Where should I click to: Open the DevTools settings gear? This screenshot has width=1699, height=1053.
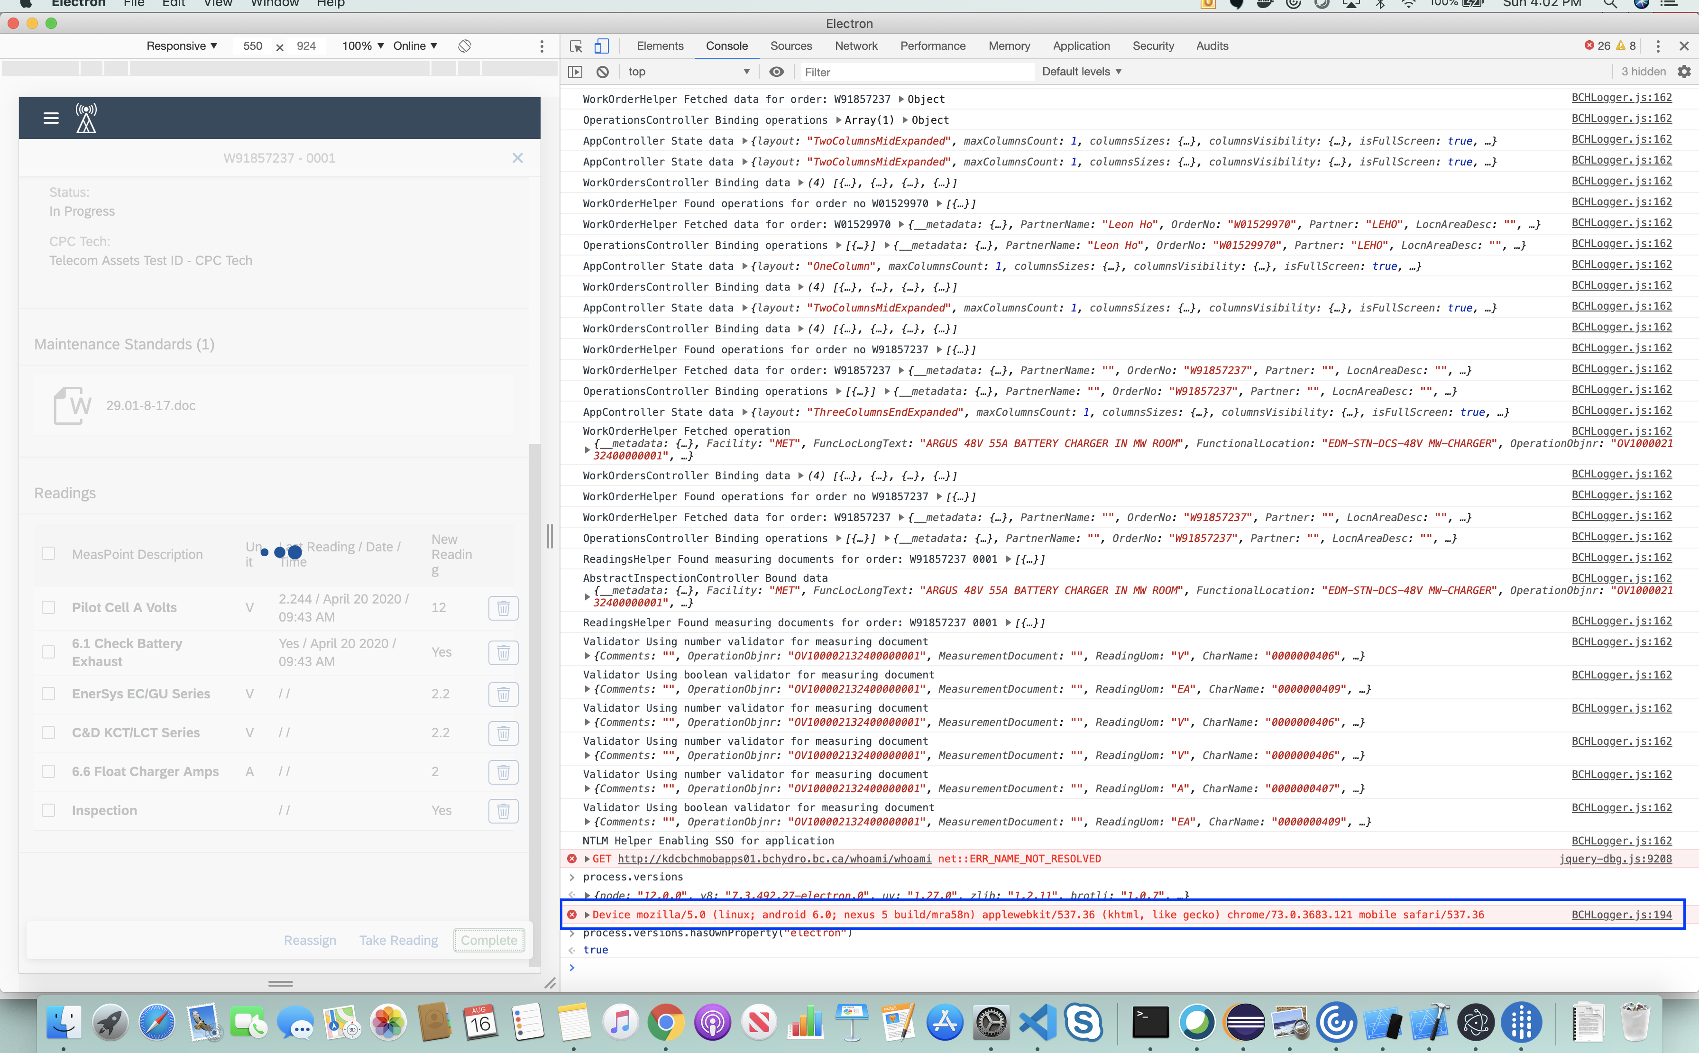[1685, 71]
